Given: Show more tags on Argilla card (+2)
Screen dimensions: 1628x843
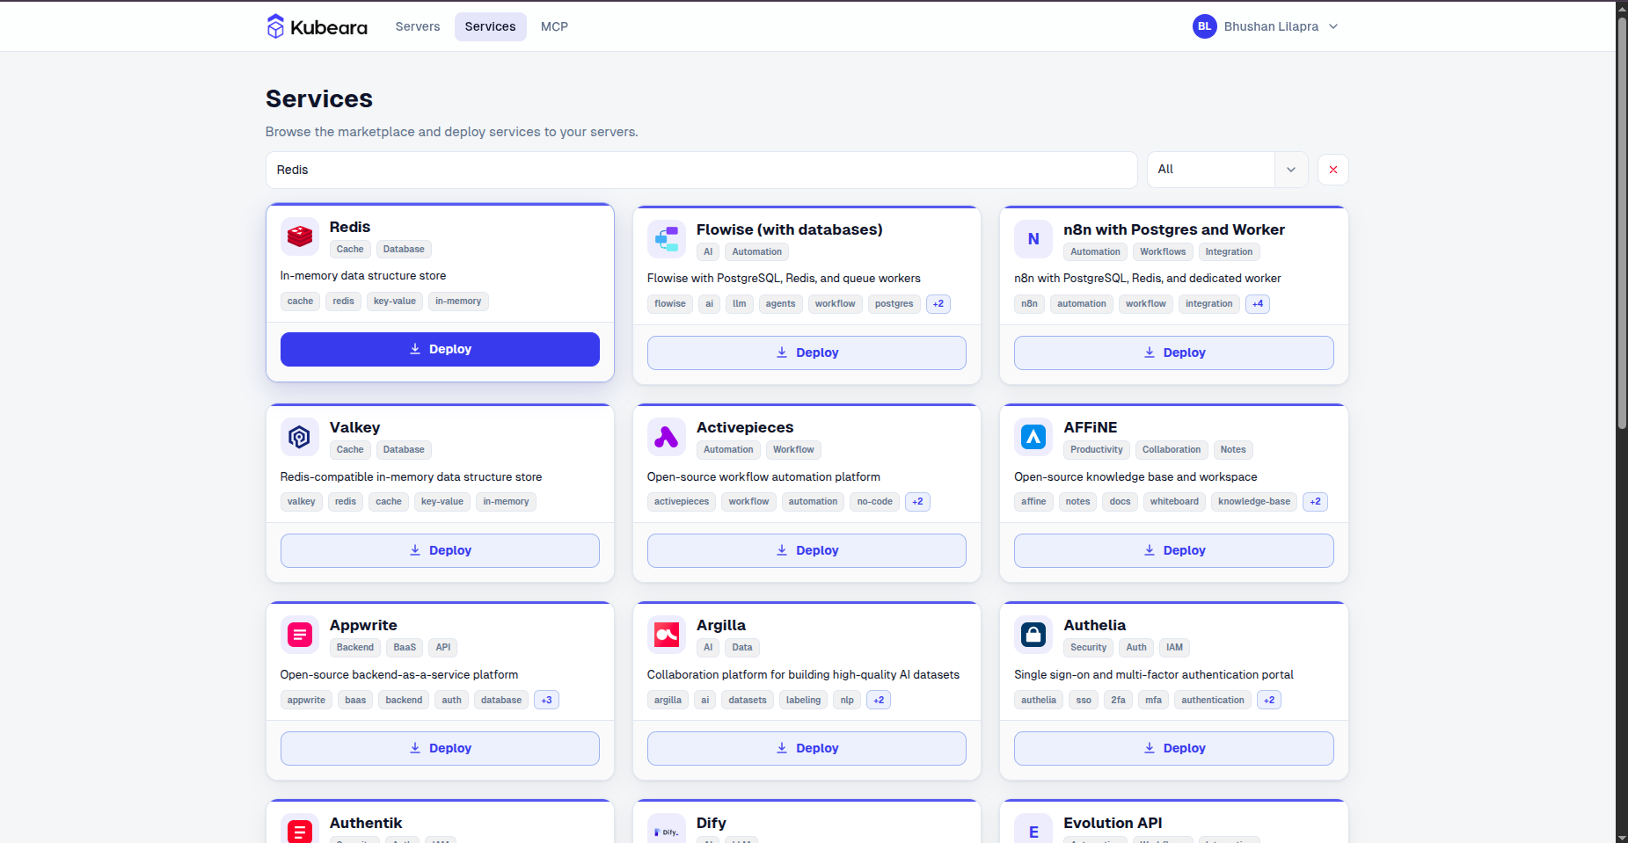Looking at the screenshot, I should pyautogui.click(x=879, y=701).
